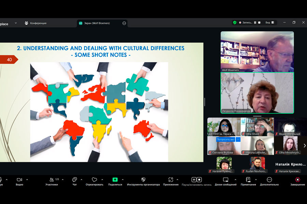The width and height of the screenshot is (307, 204).
Task: Select Wolf Bloemers video thumbnail
Action: pos(257,51)
